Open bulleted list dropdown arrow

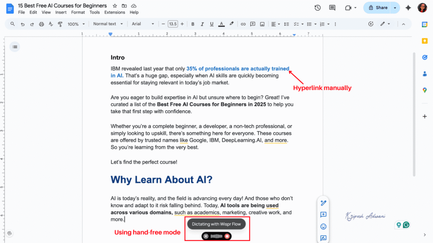click(315, 24)
